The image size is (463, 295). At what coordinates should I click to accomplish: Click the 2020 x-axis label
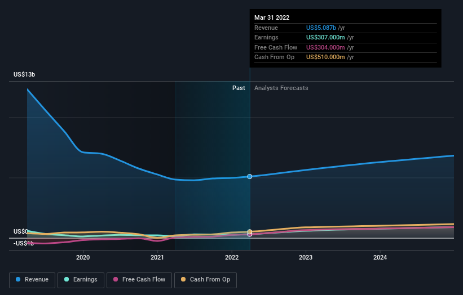click(x=83, y=257)
